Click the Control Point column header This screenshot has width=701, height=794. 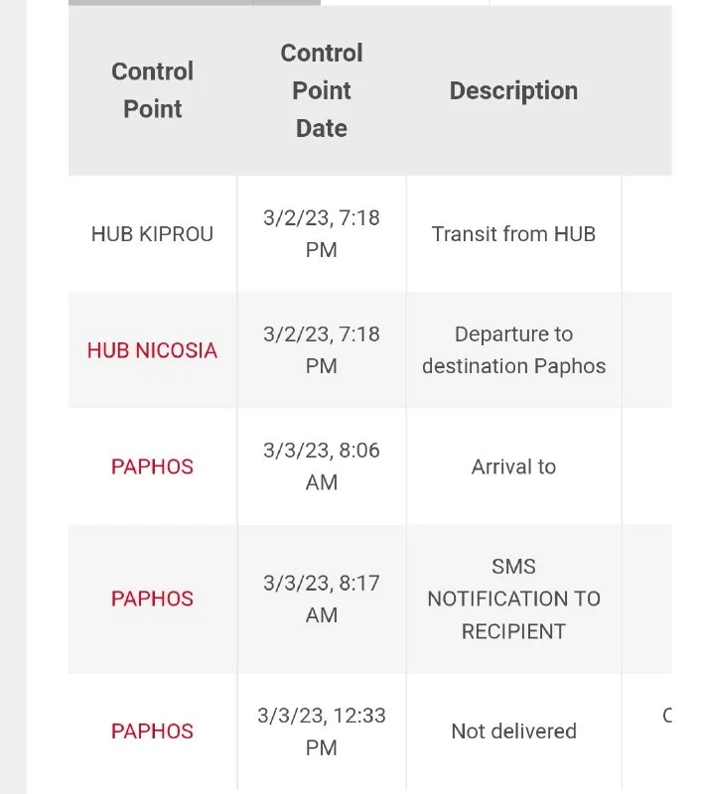coord(152,90)
